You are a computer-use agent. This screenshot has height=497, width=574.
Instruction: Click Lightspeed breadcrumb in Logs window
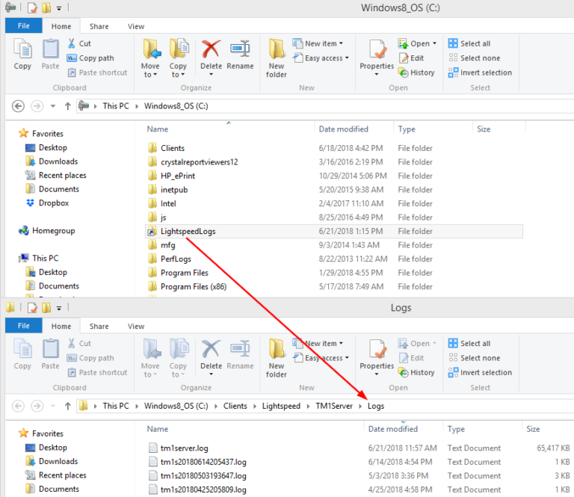(281, 406)
